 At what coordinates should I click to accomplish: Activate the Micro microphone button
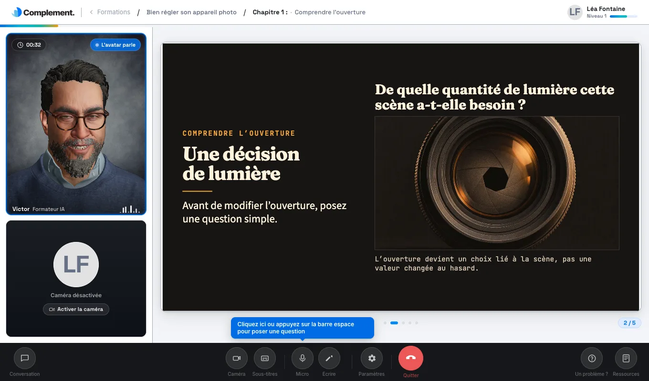click(302, 358)
